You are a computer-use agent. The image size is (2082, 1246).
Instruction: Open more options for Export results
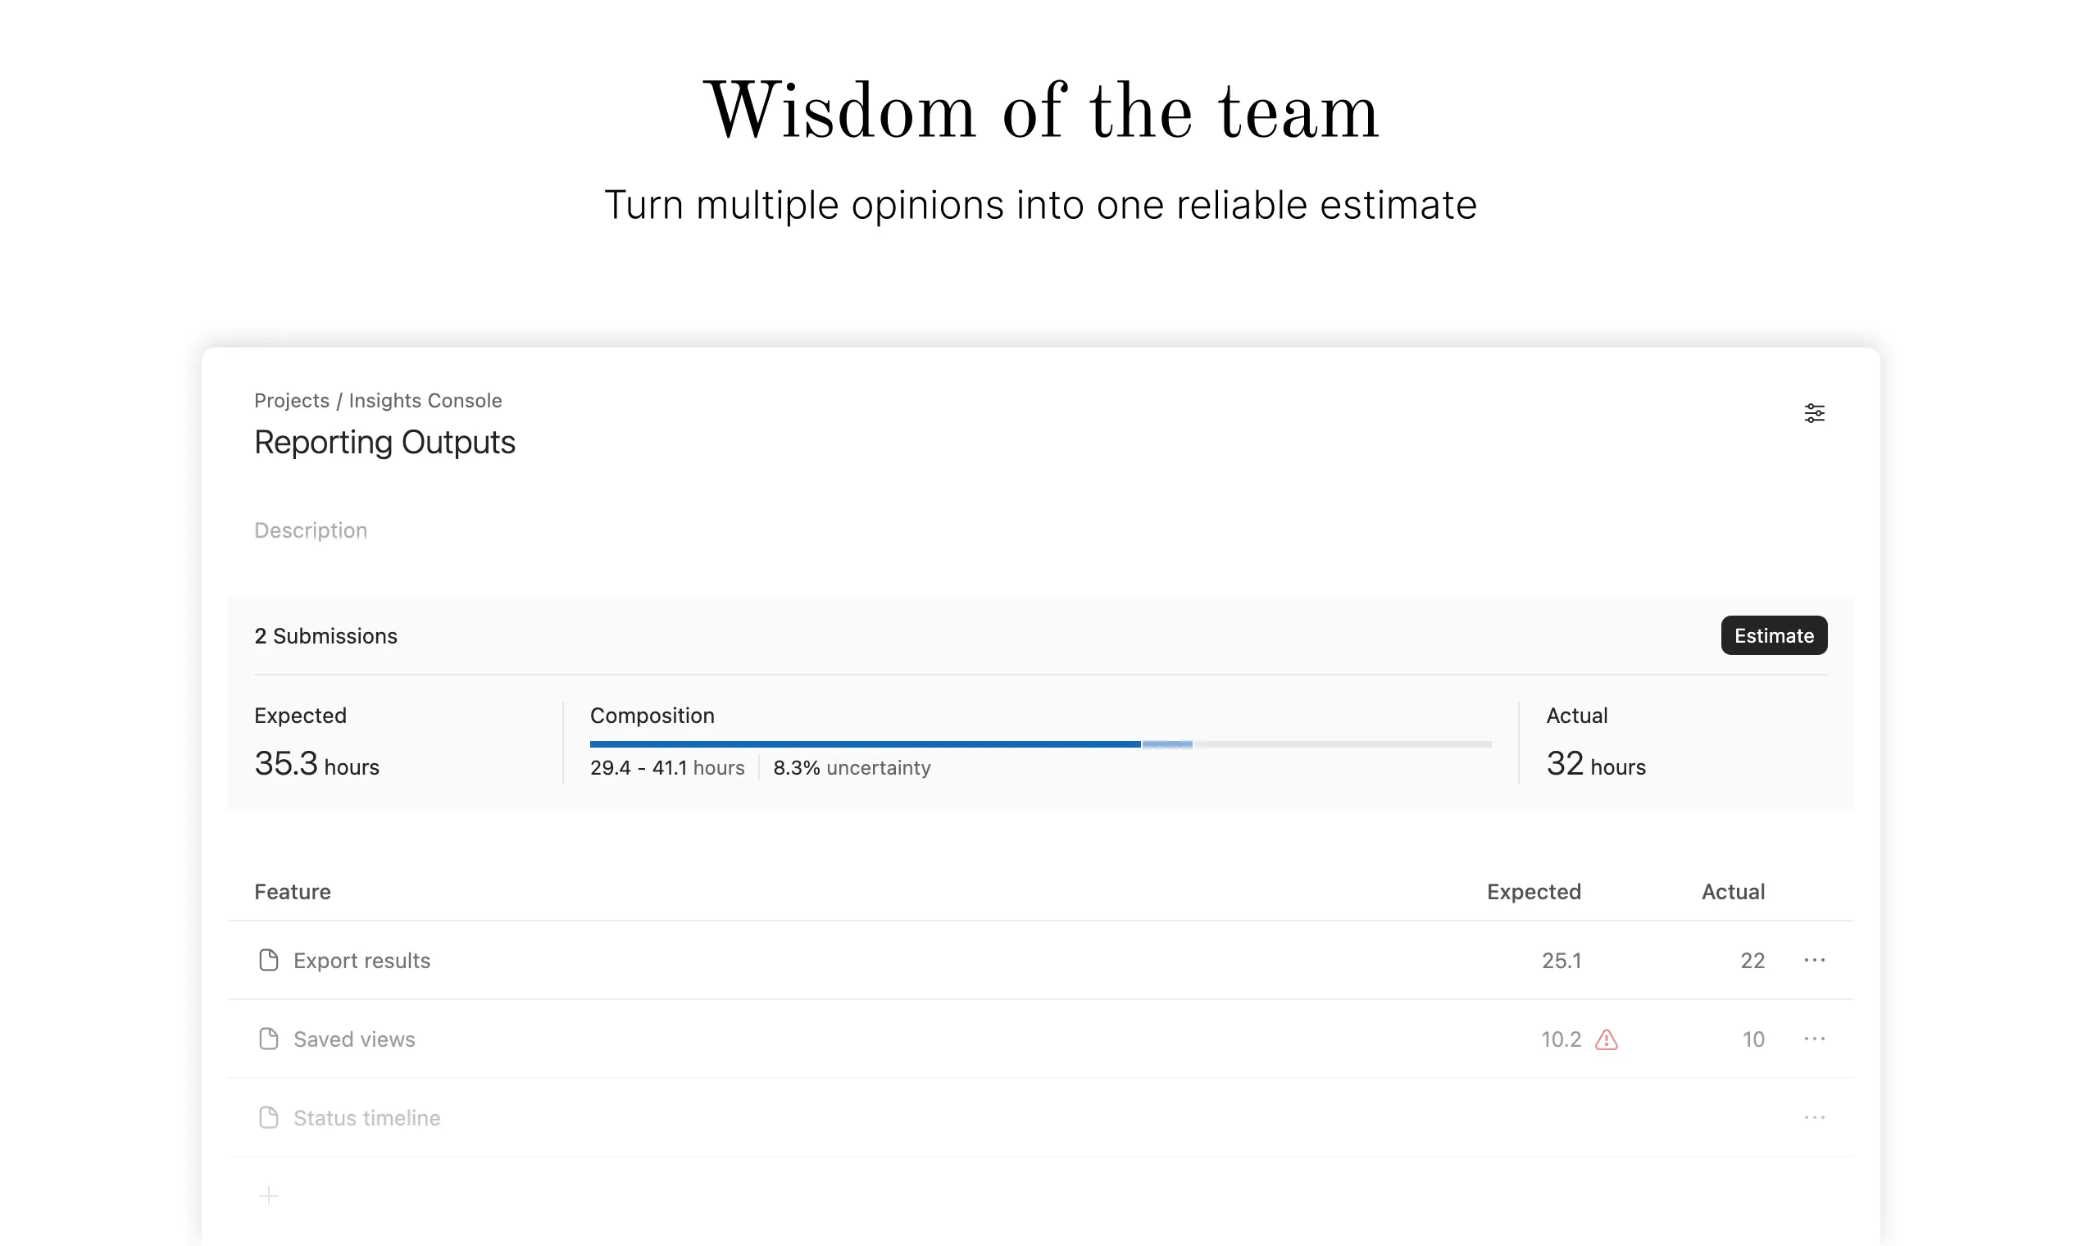coord(1814,960)
